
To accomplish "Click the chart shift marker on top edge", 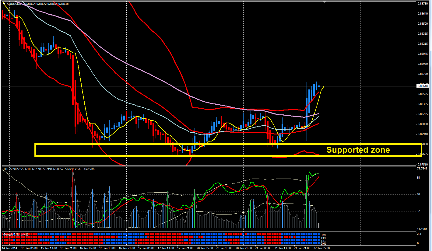I will (x=325, y=2).
